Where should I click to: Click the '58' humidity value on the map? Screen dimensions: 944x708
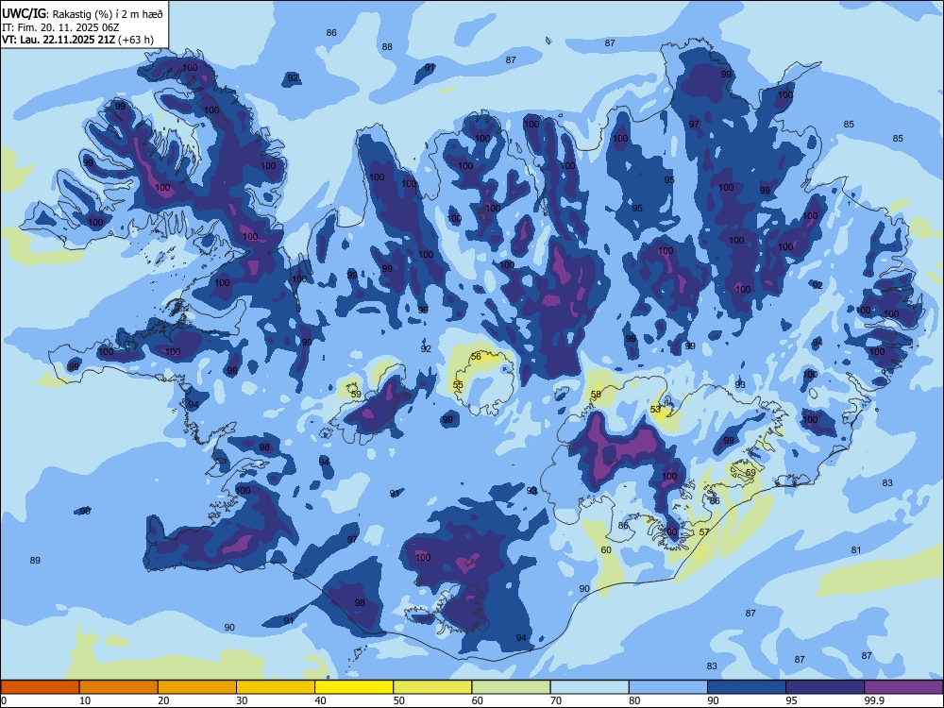(x=596, y=395)
